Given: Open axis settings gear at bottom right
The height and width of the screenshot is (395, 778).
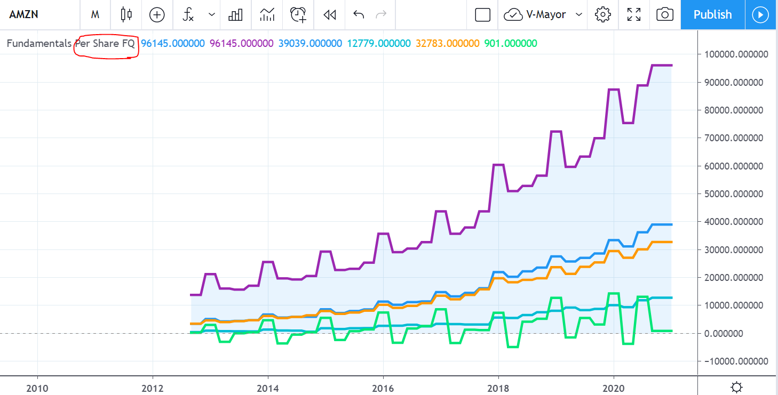Looking at the screenshot, I should (x=737, y=387).
